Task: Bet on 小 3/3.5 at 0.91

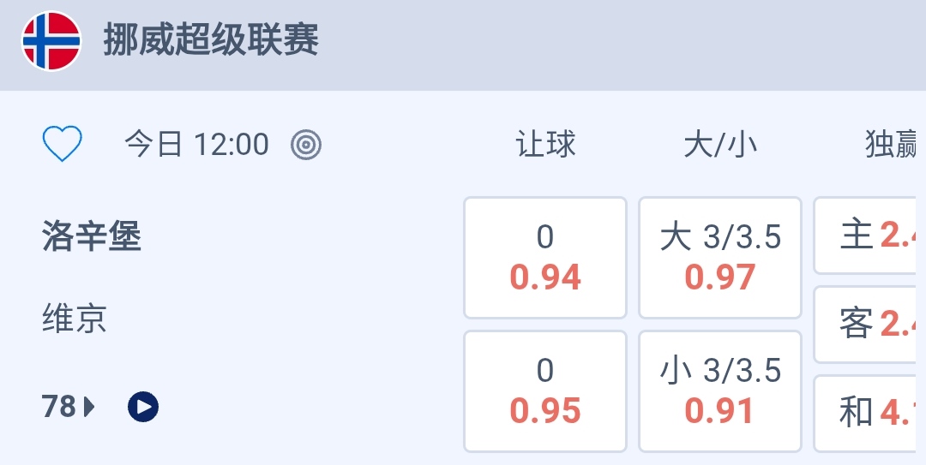Action: pos(720,391)
